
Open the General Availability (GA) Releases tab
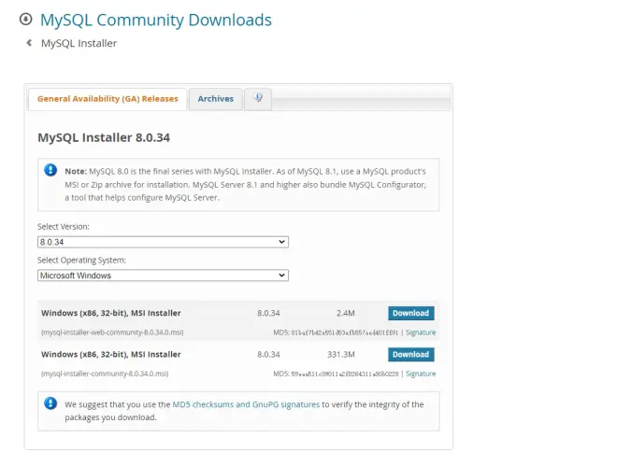coord(108,99)
